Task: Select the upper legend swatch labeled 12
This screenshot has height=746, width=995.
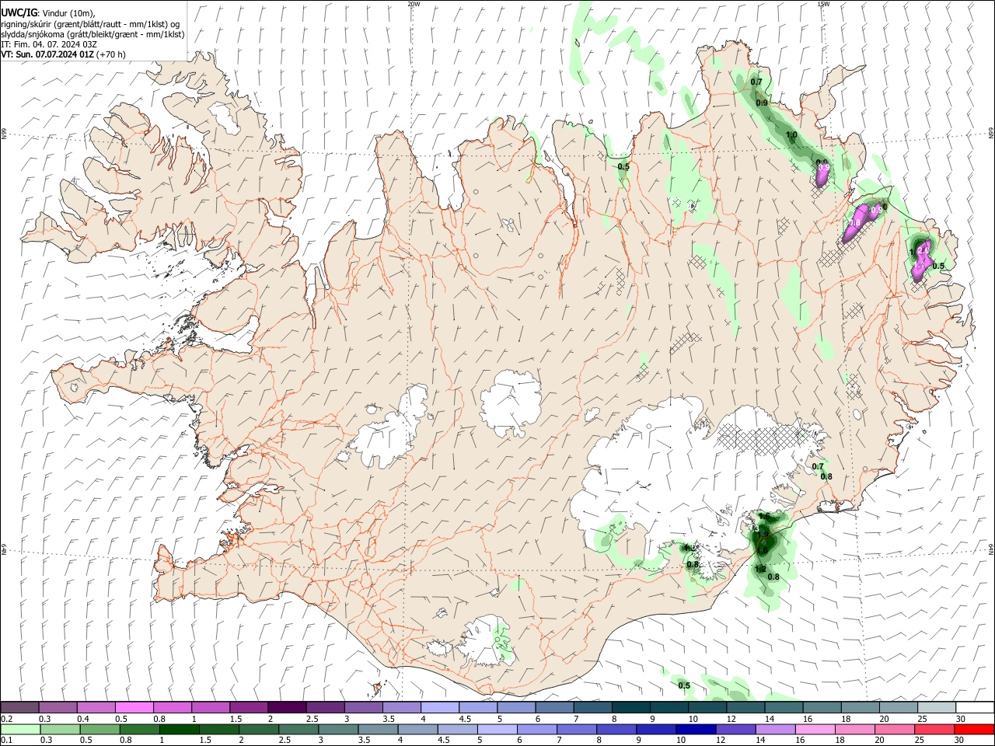Action: pos(745,707)
